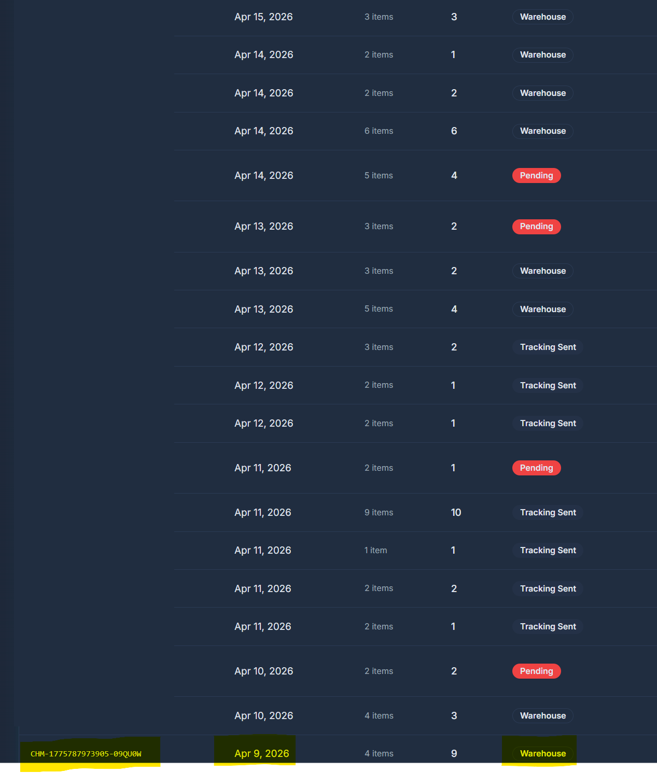Image resolution: width=657 pixels, height=773 pixels.
Task: Click the "9 items" cell
Action: click(379, 513)
